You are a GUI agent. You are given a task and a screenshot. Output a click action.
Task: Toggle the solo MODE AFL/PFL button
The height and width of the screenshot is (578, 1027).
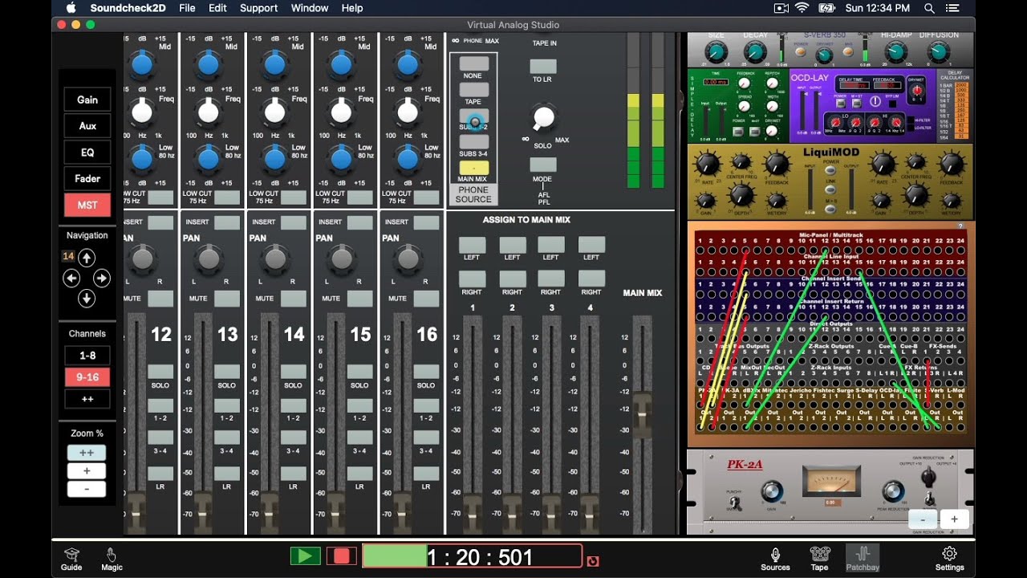pyautogui.click(x=543, y=165)
